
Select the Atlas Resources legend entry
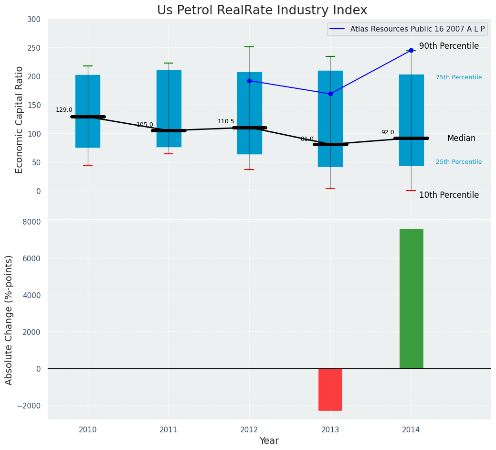click(x=407, y=29)
